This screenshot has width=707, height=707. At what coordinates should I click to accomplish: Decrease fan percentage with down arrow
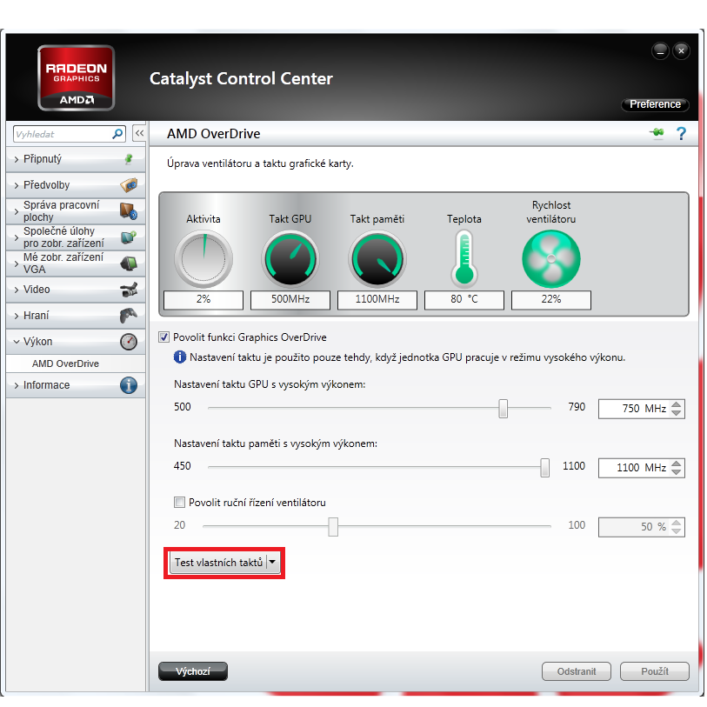(x=676, y=530)
